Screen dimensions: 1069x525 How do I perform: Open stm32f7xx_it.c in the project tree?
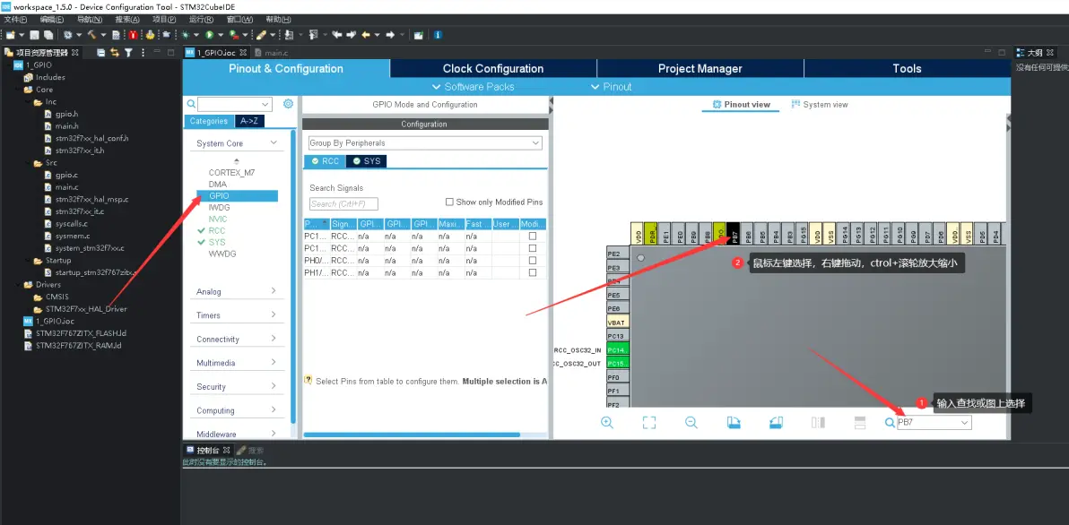point(79,211)
